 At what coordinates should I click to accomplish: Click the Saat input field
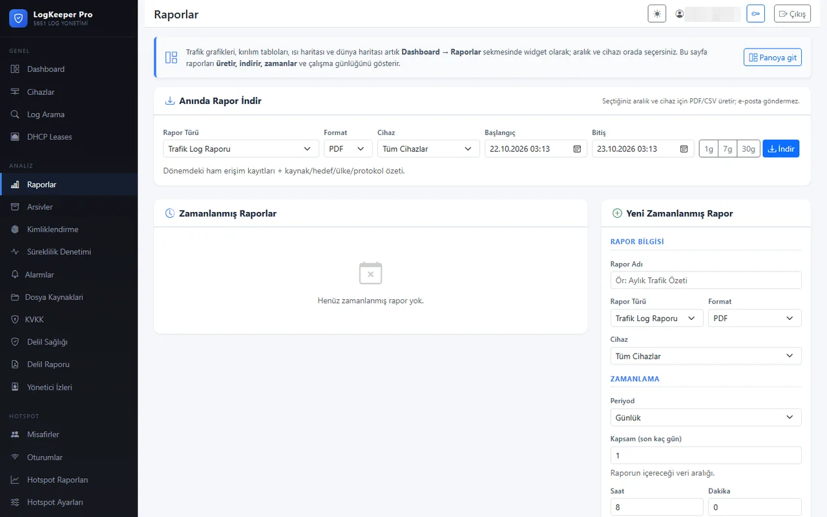656,507
